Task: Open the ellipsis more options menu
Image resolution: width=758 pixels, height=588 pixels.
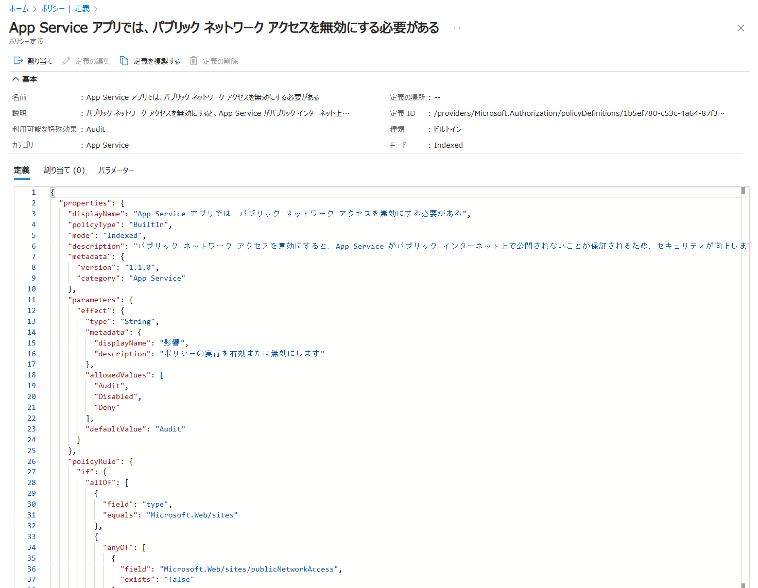Action: click(x=457, y=28)
